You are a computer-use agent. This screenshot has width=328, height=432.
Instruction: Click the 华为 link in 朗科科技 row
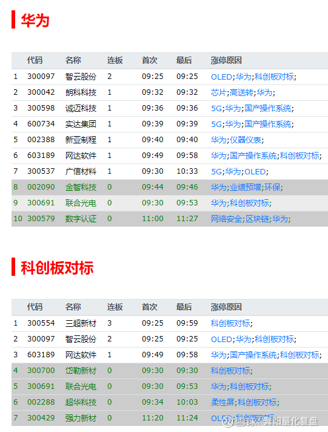click(264, 92)
